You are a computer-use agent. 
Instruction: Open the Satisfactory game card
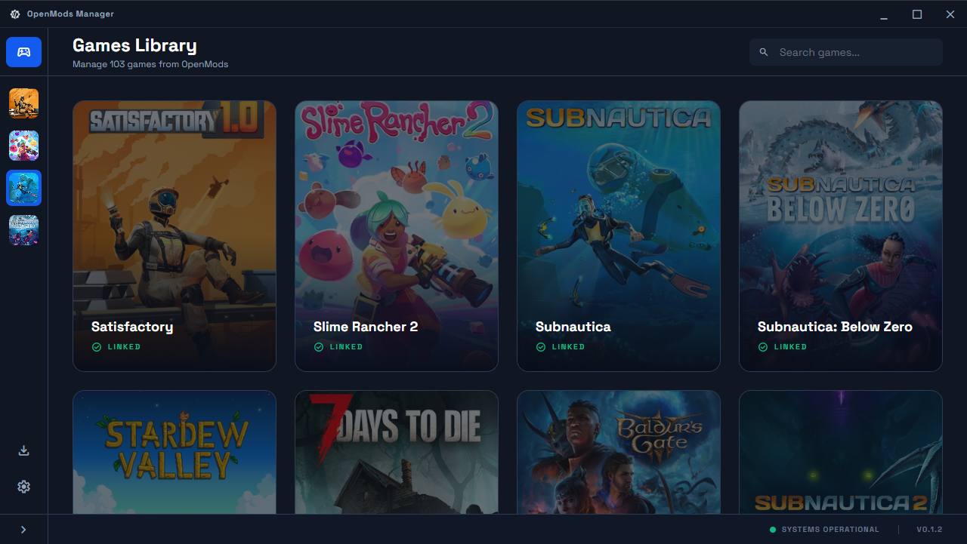pos(175,236)
